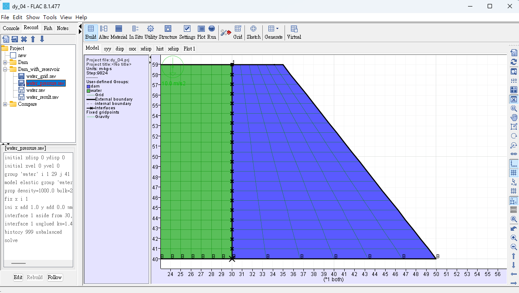Image resolution: width=519 pixels, height=293 pixels.
Task: Click the Edit button below the record
Action: [18, 277]
